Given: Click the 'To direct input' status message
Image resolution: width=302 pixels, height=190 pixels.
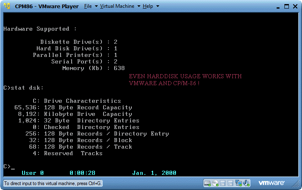Looking at the screenshot, I should (53, 183).
